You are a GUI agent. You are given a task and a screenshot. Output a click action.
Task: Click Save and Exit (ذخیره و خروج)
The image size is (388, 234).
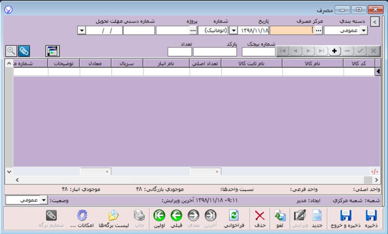[x=346, y=218]
